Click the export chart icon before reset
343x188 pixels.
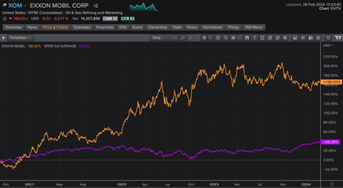click(318, 38)
